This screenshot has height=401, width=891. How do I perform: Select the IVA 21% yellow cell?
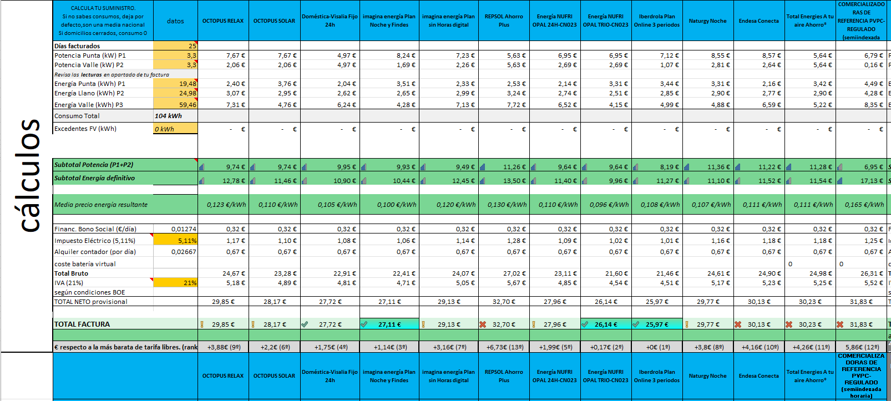coord(175,283)
